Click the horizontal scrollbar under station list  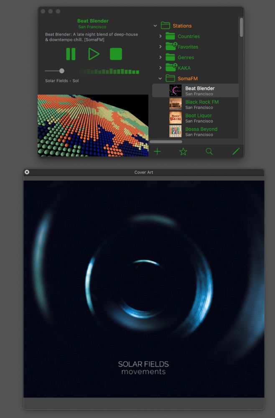point(166,142)
